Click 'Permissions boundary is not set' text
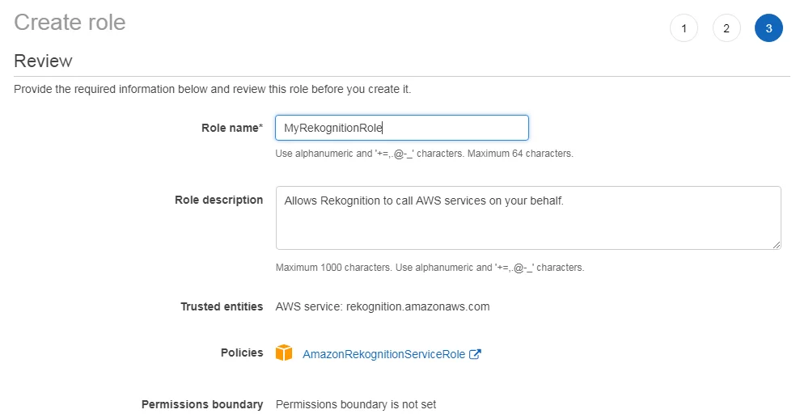The image size is (796, 418). click(x=356, y=404)
